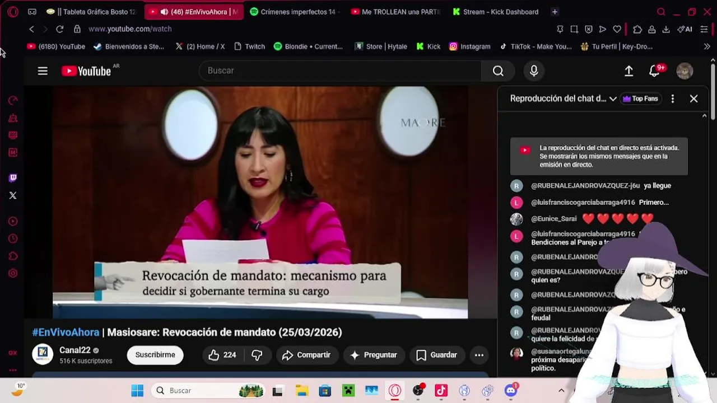Focus the YouTube Buscar search field
Viewport: 717px width, 403px height.
pos(340,71)
